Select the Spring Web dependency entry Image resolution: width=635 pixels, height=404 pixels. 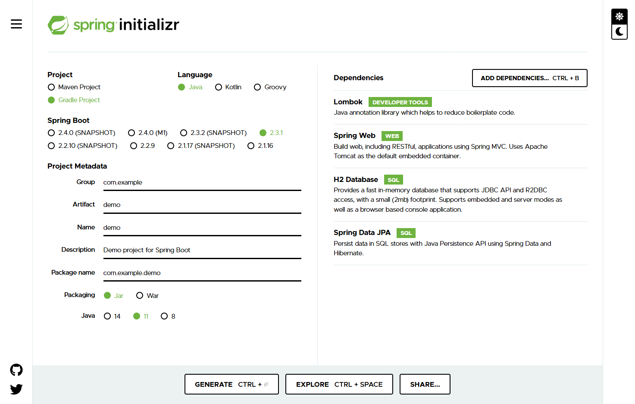click(x=460, y=146)
